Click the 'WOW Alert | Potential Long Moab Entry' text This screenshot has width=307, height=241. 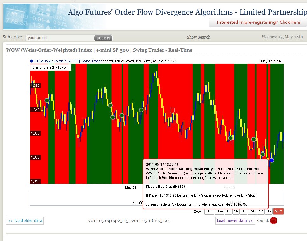click(x=179, y=169)
